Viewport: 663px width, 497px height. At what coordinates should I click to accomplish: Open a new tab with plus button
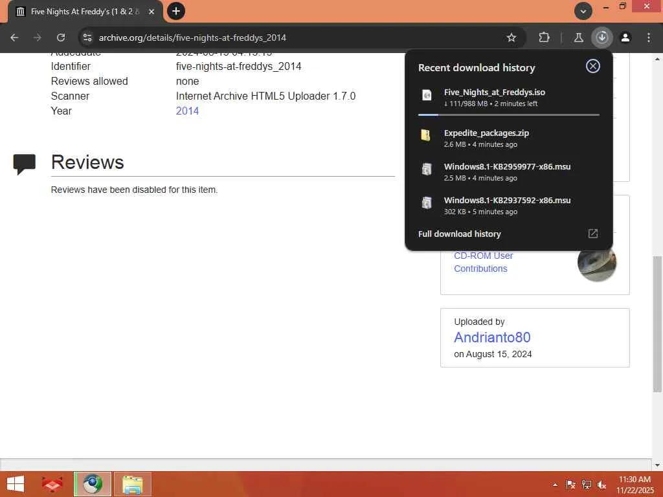click(x=176, y=11)
